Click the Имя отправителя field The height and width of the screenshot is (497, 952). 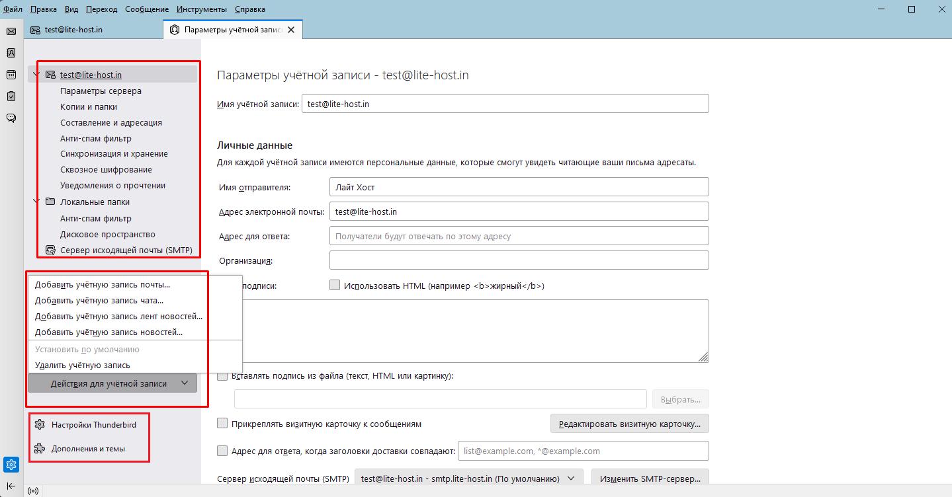click(519, 187)
